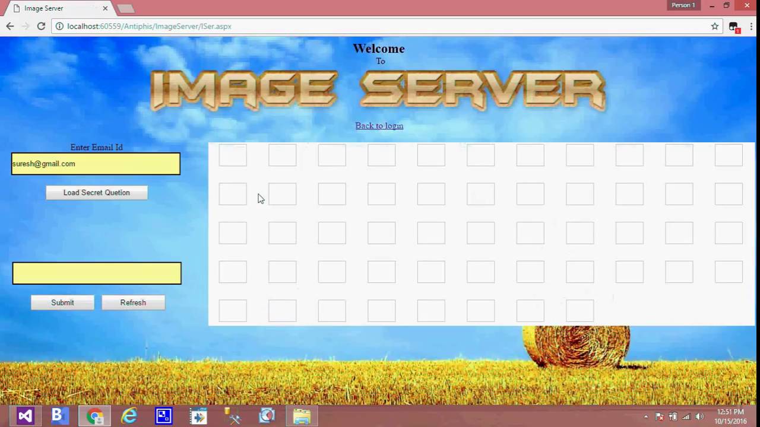Open the extension icon with red badge
The width and height of the screenshot is (760, 427).
[734, 27]
